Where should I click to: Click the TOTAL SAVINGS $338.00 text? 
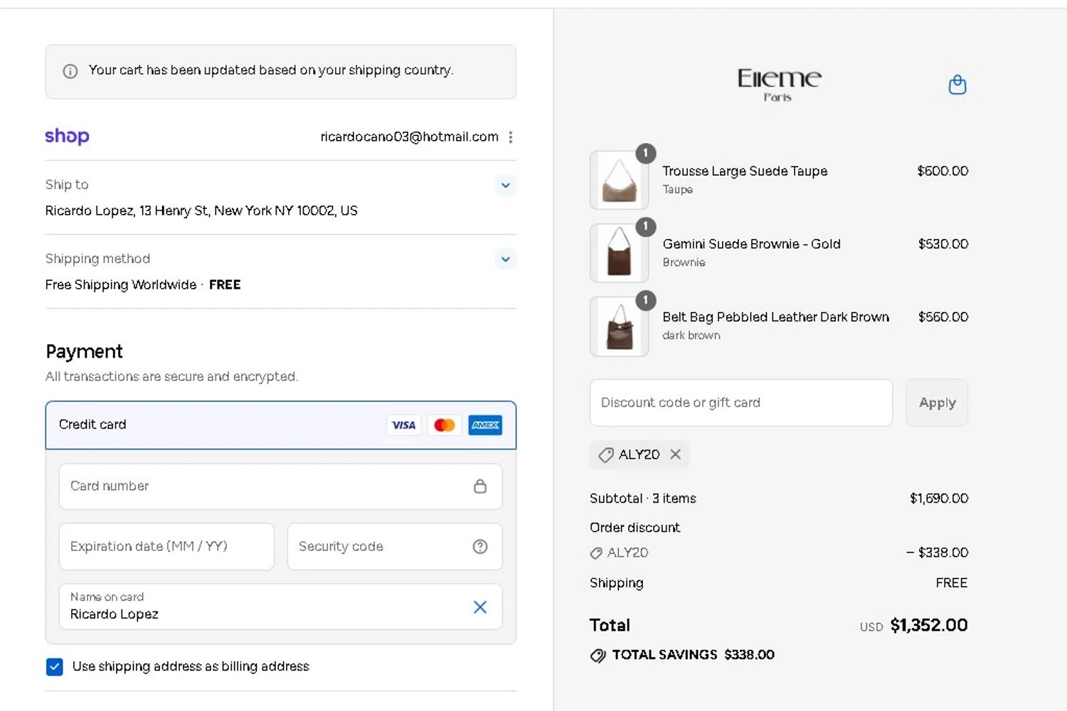pos(694,656)
